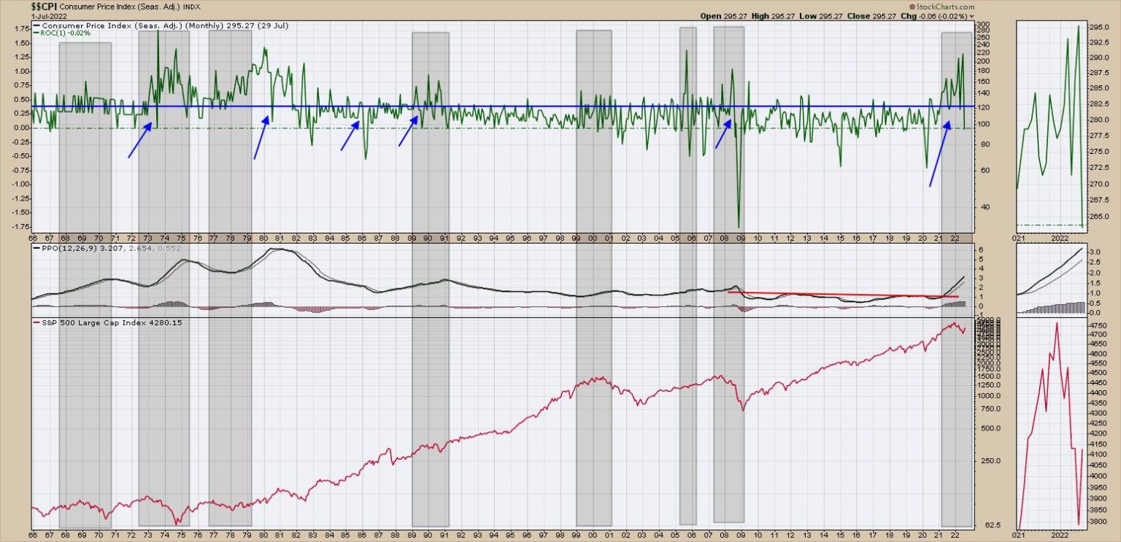Click the red S&P 500 legend marker

pos(36,323)
